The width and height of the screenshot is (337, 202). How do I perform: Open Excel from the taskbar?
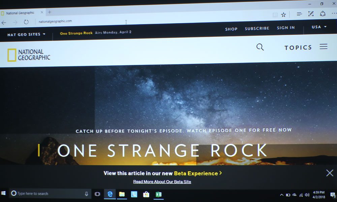pyautogui.click(x=158, y=194)
